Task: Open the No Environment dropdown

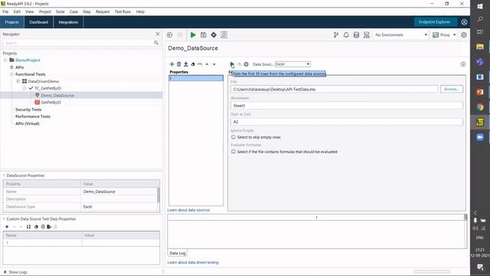Action: pos(401,34)
